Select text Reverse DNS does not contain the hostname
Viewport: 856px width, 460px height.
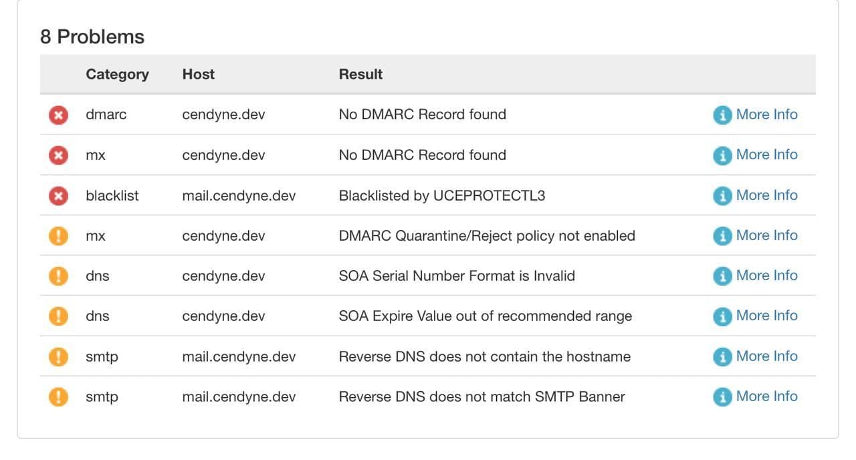click(485, 356)
